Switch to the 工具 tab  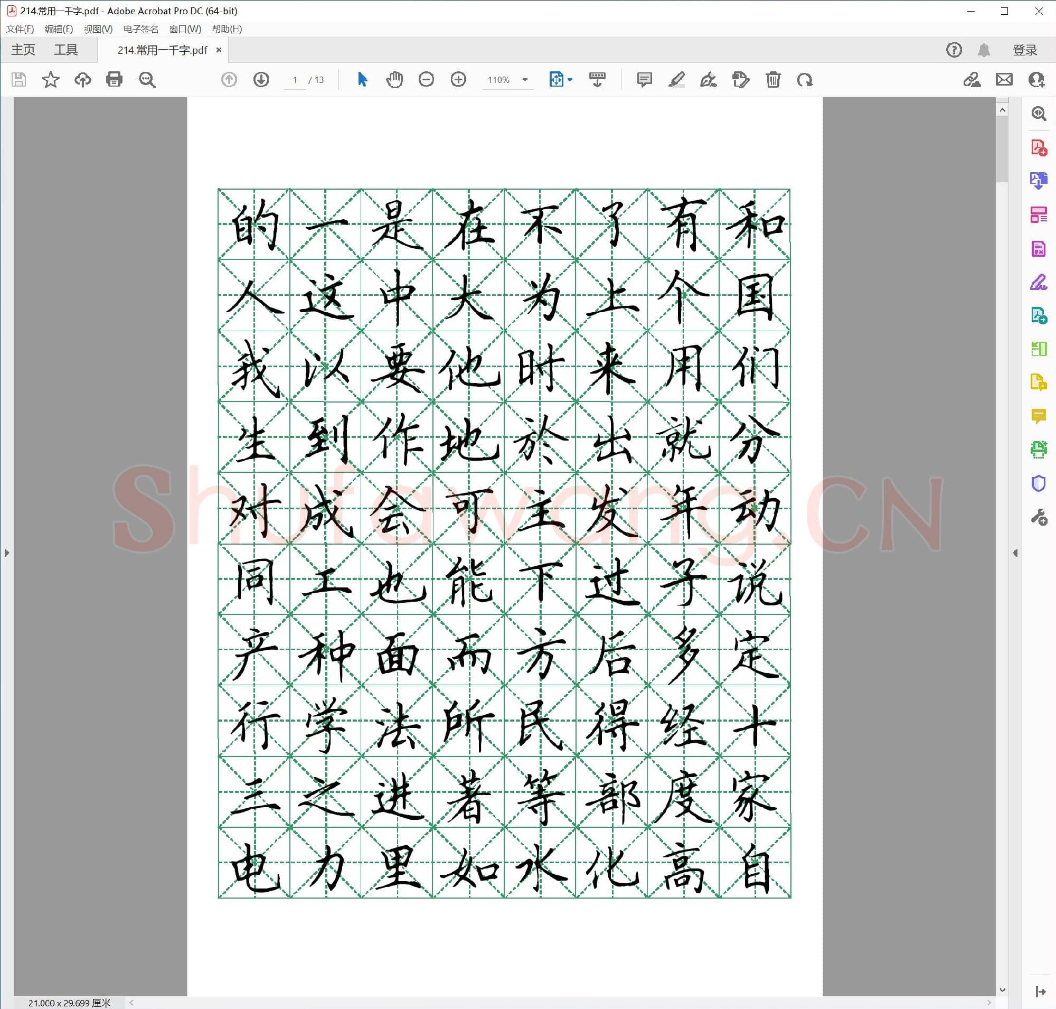[65, 50]
